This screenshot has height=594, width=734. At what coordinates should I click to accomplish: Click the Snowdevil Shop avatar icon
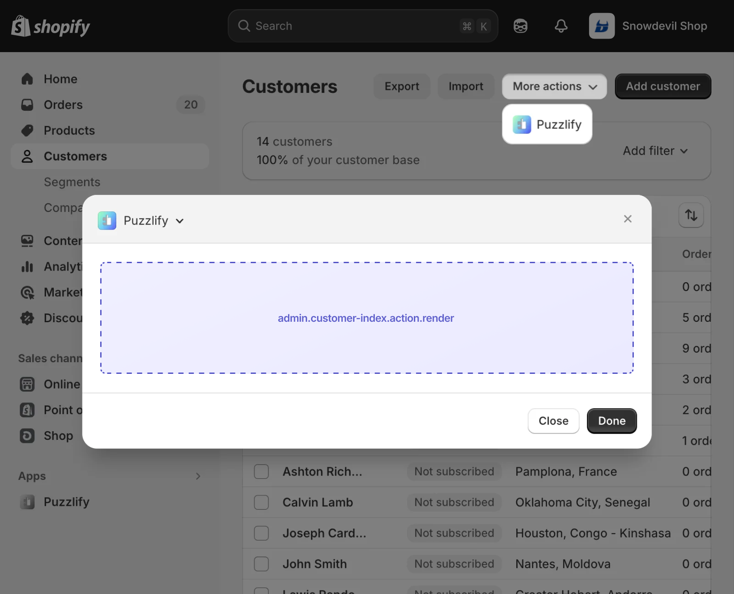click(602, 26)
